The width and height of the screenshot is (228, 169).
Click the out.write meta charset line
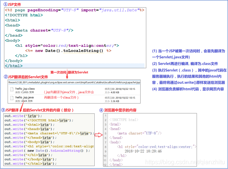49,133
